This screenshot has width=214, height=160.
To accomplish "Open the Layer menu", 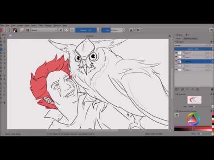I will point(27,25).
